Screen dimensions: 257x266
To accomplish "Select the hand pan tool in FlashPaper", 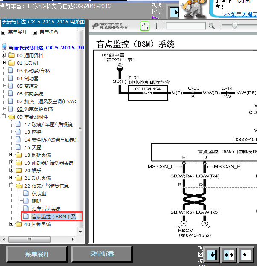I will [x=145, y=26].
